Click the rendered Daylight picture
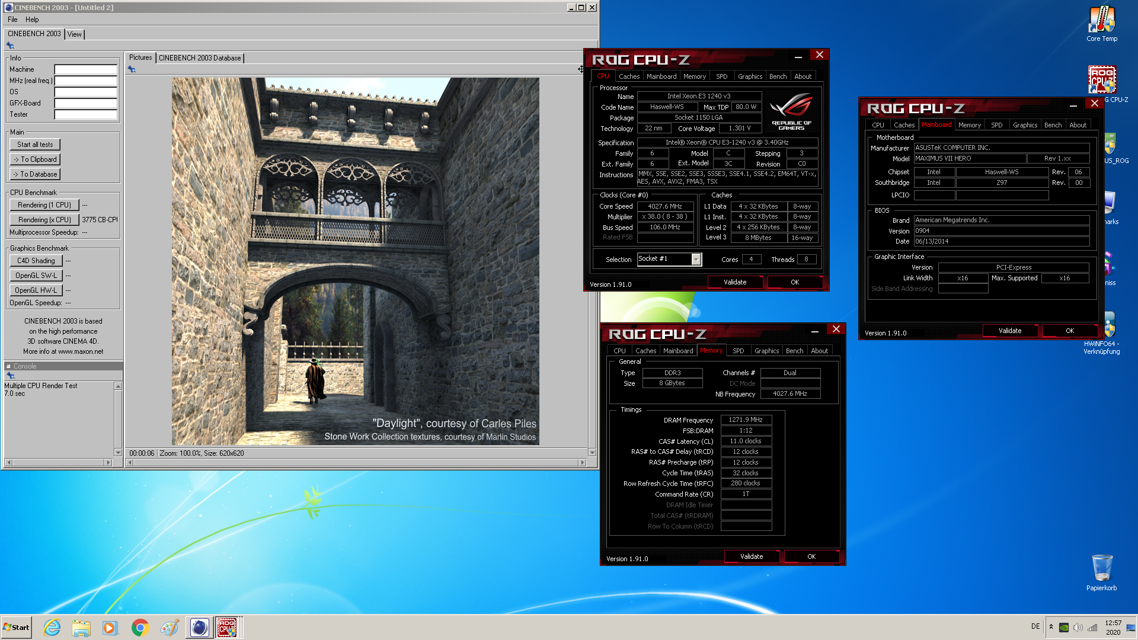Screen dimensions: 1138x640 tap(356, 261)
